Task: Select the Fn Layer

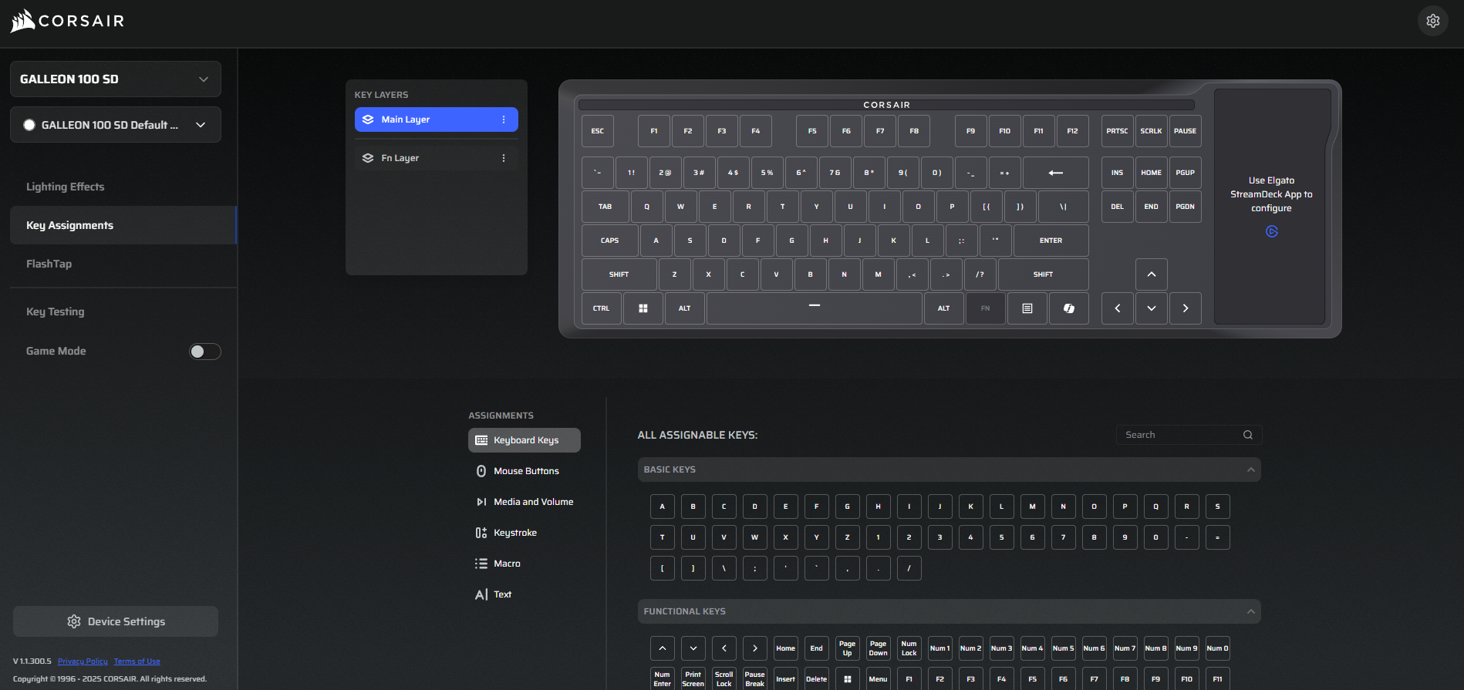Action: [437, 158]
